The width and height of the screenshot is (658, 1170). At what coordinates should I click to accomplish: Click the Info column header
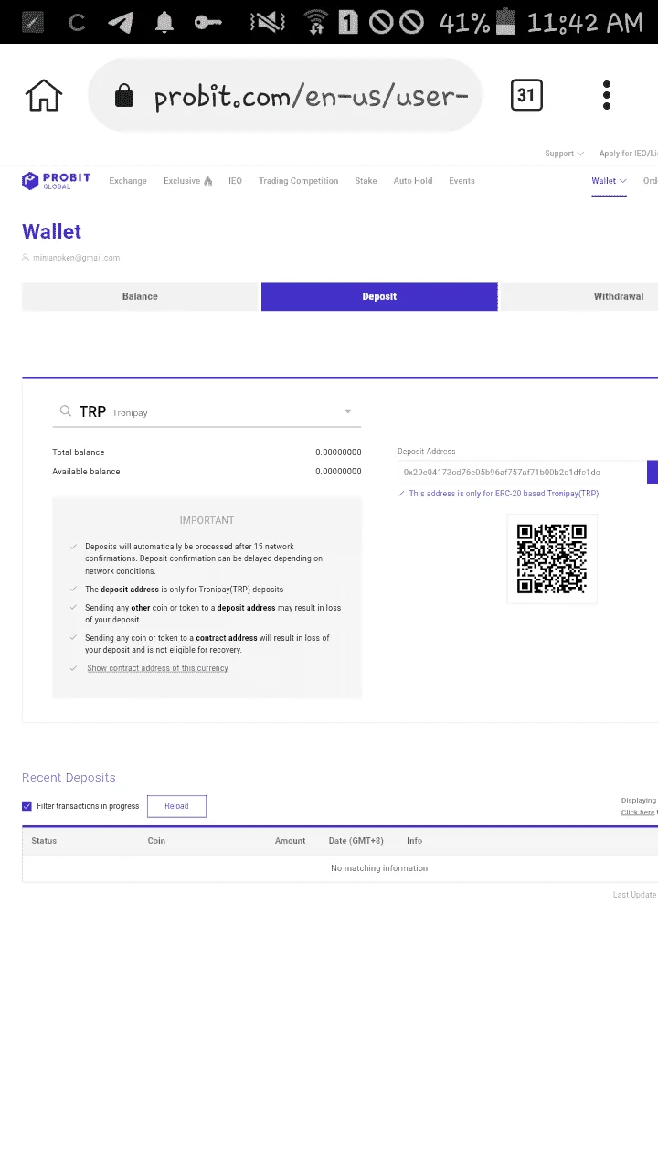[x=415, y=840]
